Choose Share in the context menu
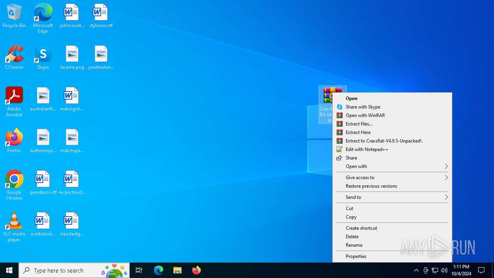Screen dimensions: 494x278 point(392,158)
